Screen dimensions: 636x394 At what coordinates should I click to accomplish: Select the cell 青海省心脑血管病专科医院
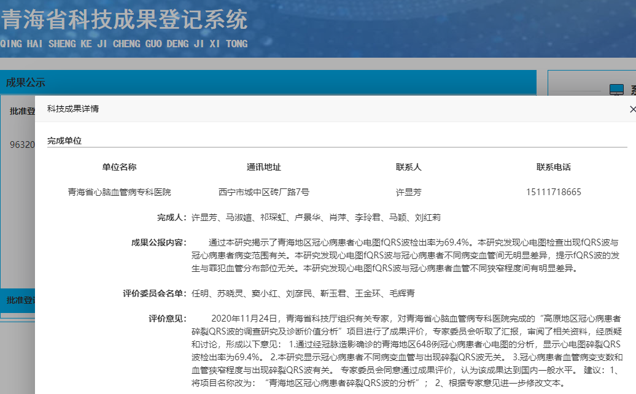coord(119,192)
